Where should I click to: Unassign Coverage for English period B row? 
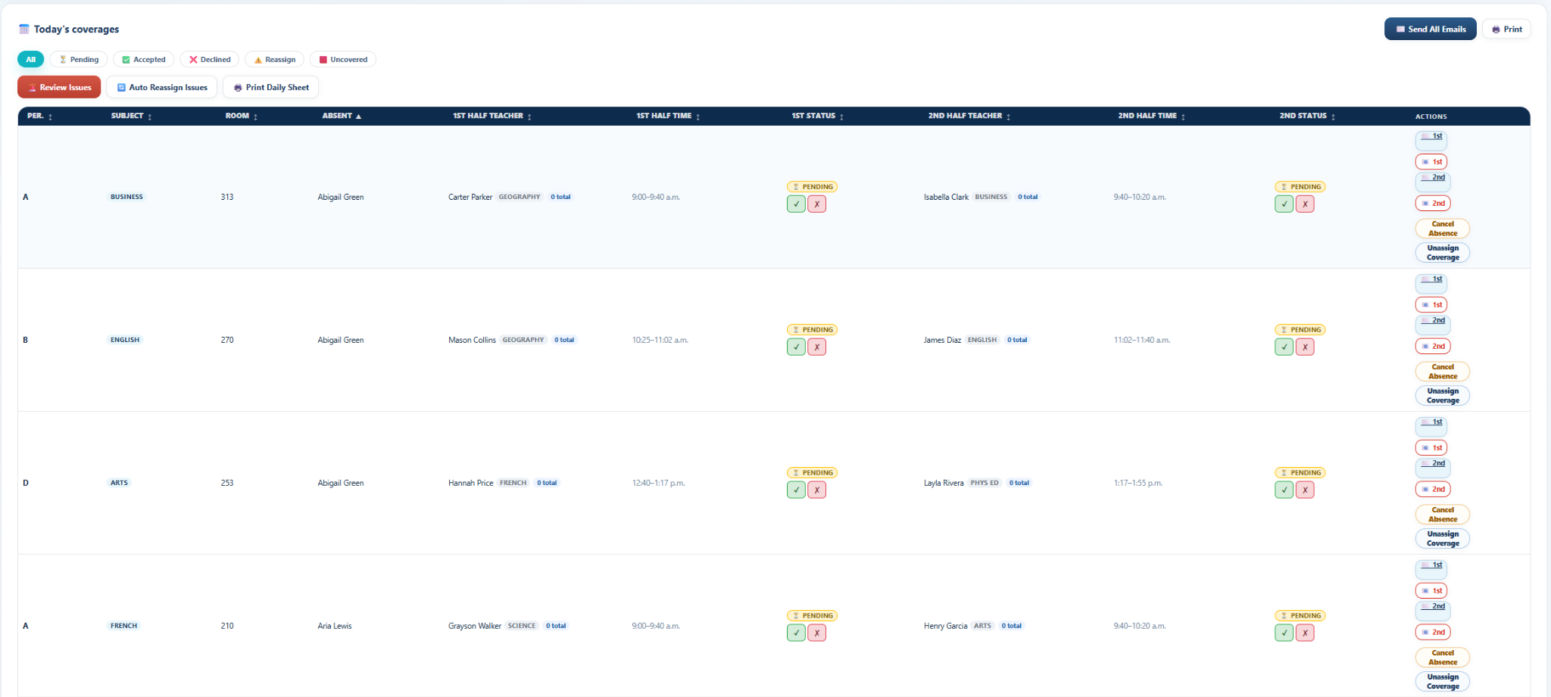(x=1443, y=396)
